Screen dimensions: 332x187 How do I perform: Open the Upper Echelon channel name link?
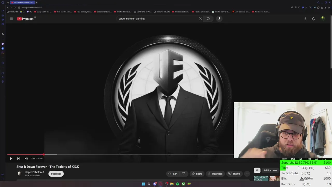[33, 172]
